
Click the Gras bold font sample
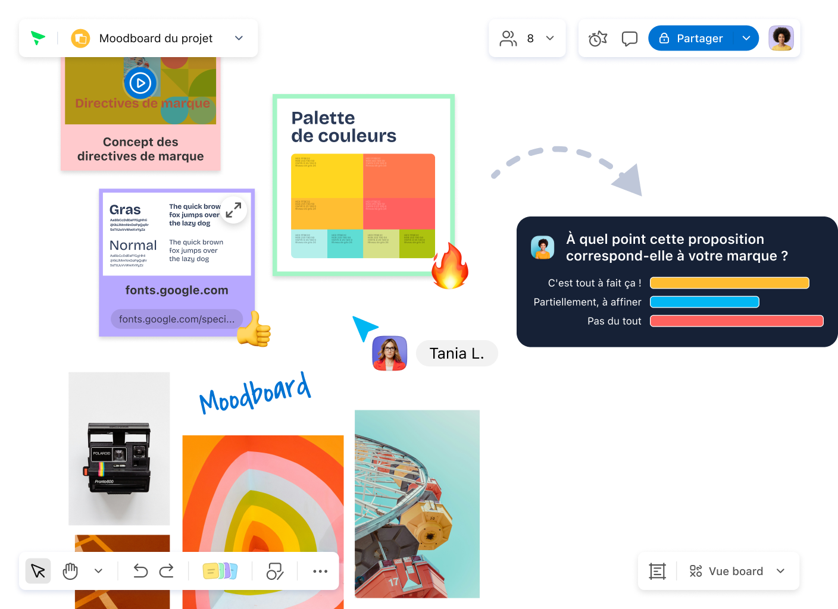pyautogui.click(x=125, y=210)
